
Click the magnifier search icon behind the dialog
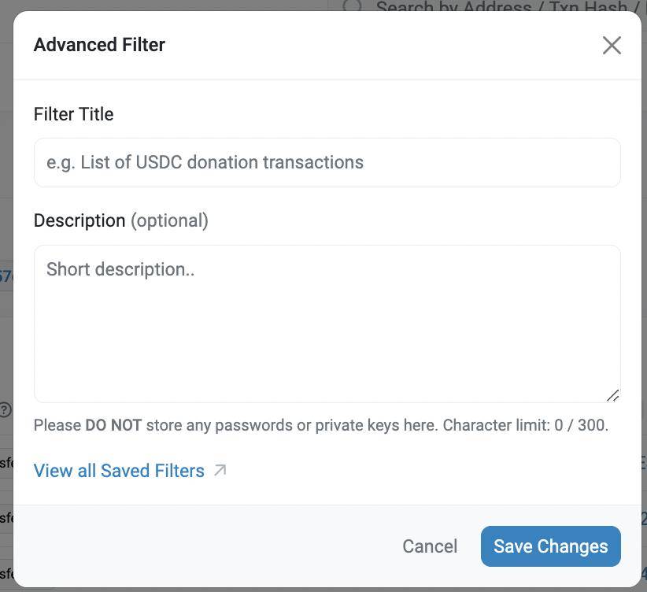[x=352, y=6]
